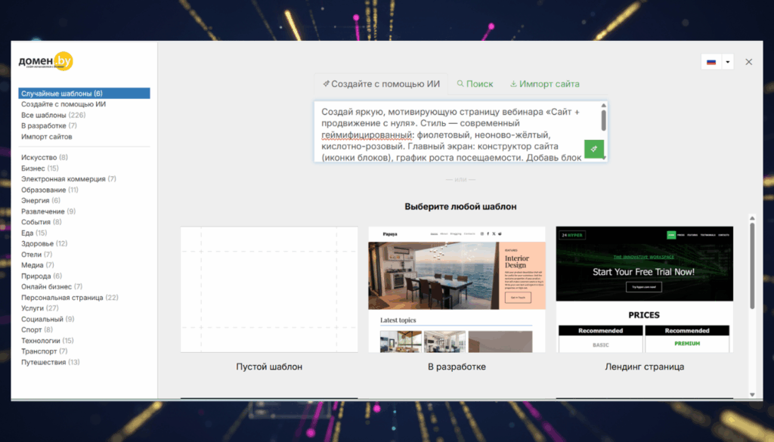Click the prompt box scroll down arrow

pyautogui.click(x=603, y=158)
